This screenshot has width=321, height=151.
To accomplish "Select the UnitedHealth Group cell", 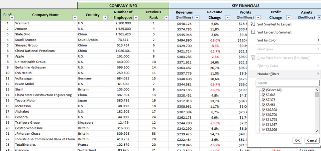I will (46, 62).
